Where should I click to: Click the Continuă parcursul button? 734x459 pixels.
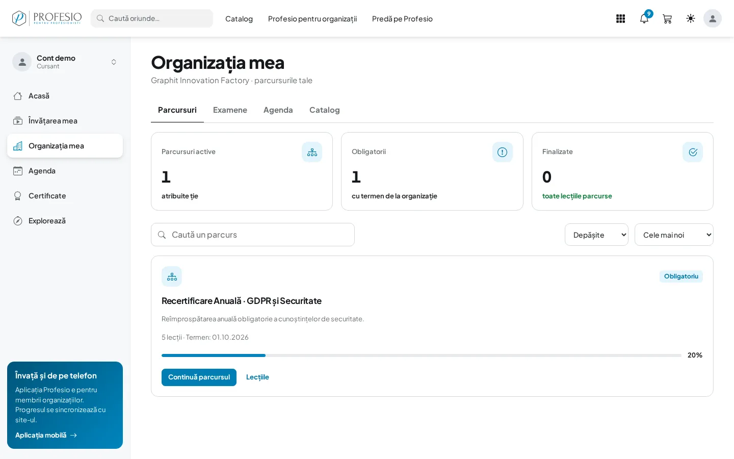pyautogui.click(x=199, y=377)
